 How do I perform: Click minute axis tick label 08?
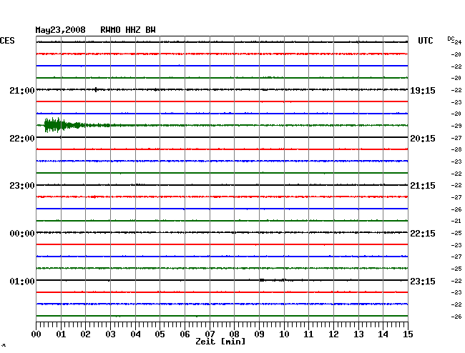click(234, 334)
